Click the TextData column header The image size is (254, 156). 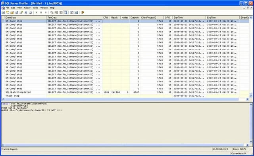pyautogui.click(x=74, y=17)
